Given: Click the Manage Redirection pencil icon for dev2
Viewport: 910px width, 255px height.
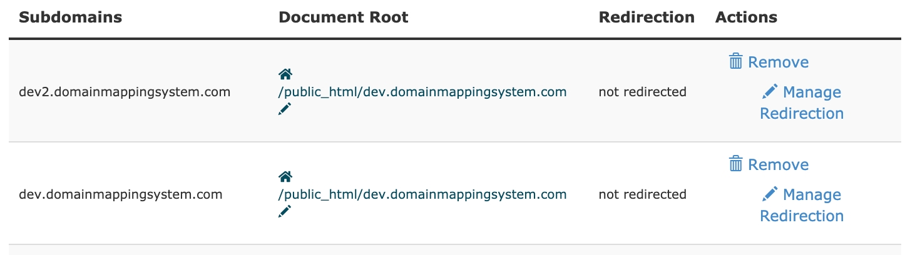Looking at the screenshot, I should (770, 92).
